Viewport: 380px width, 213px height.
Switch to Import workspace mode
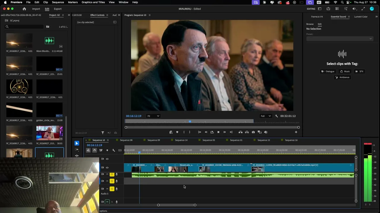pyautogui.click(x=36, y=9)
